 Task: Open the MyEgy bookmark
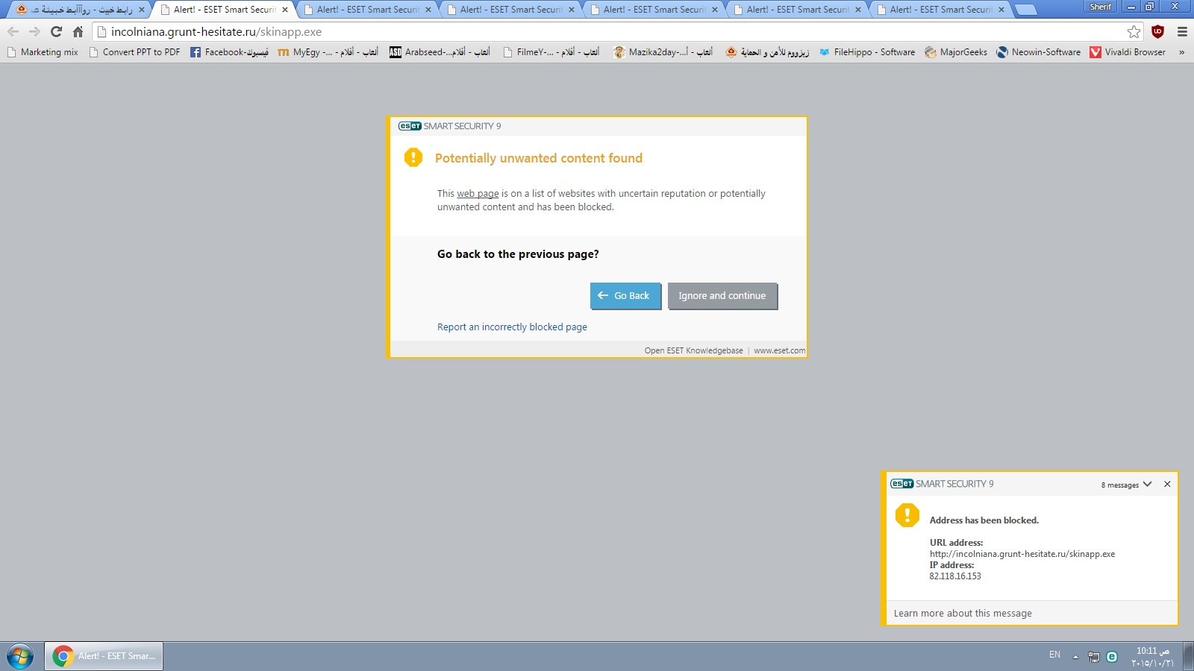click(328, 52)
